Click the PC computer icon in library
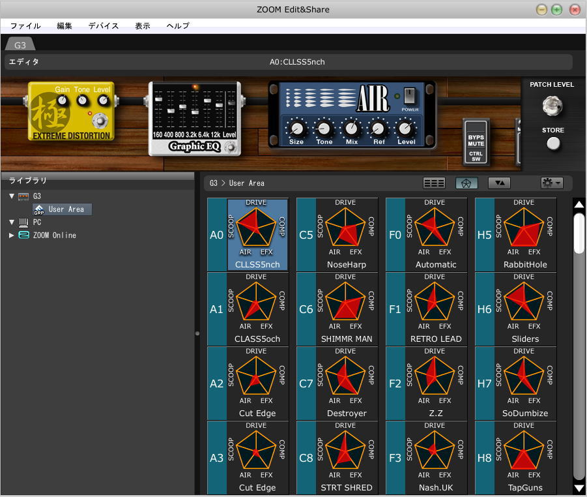Viewport: 587px width, 497px height. pos(23,222)
